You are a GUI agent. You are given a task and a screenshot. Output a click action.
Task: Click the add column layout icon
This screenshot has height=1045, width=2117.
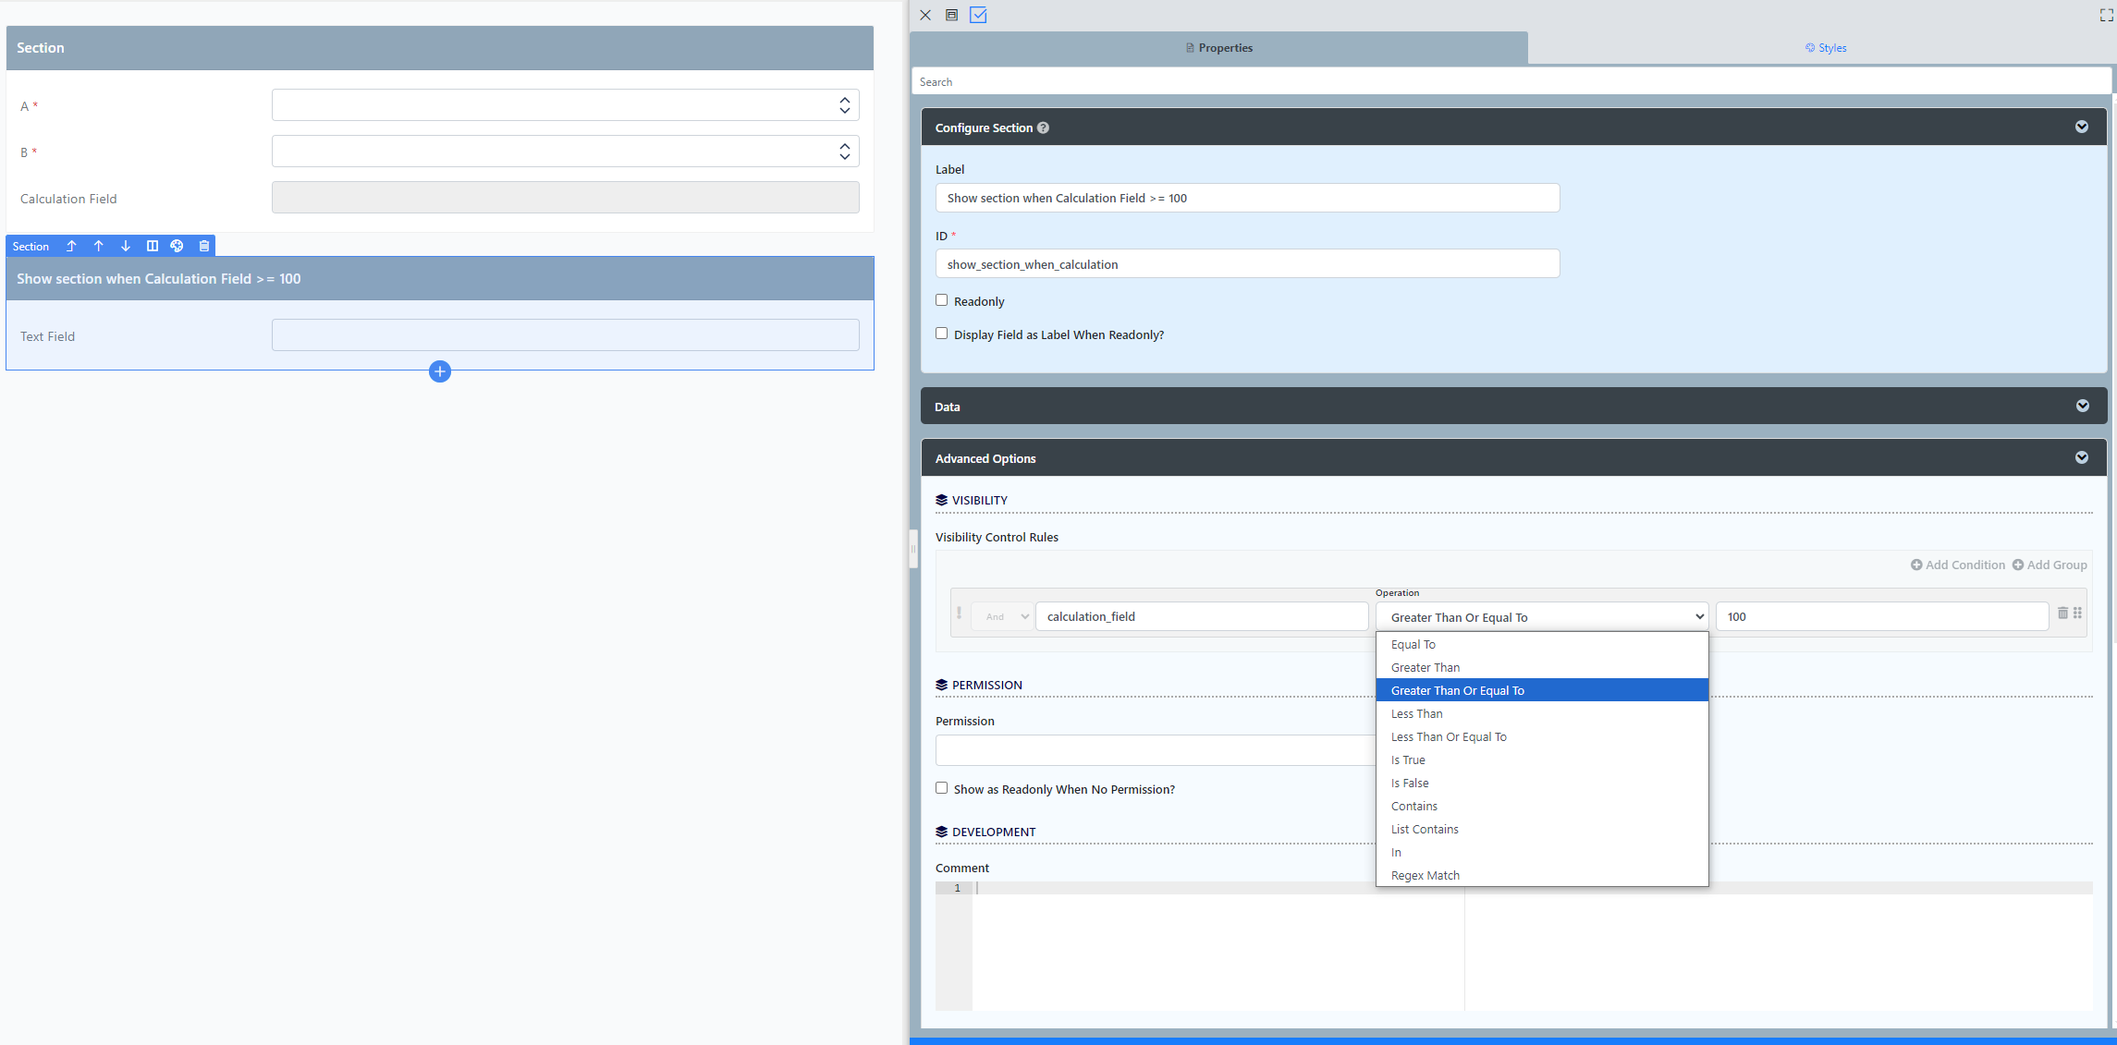pyautogui.click(x=153, y=246)
